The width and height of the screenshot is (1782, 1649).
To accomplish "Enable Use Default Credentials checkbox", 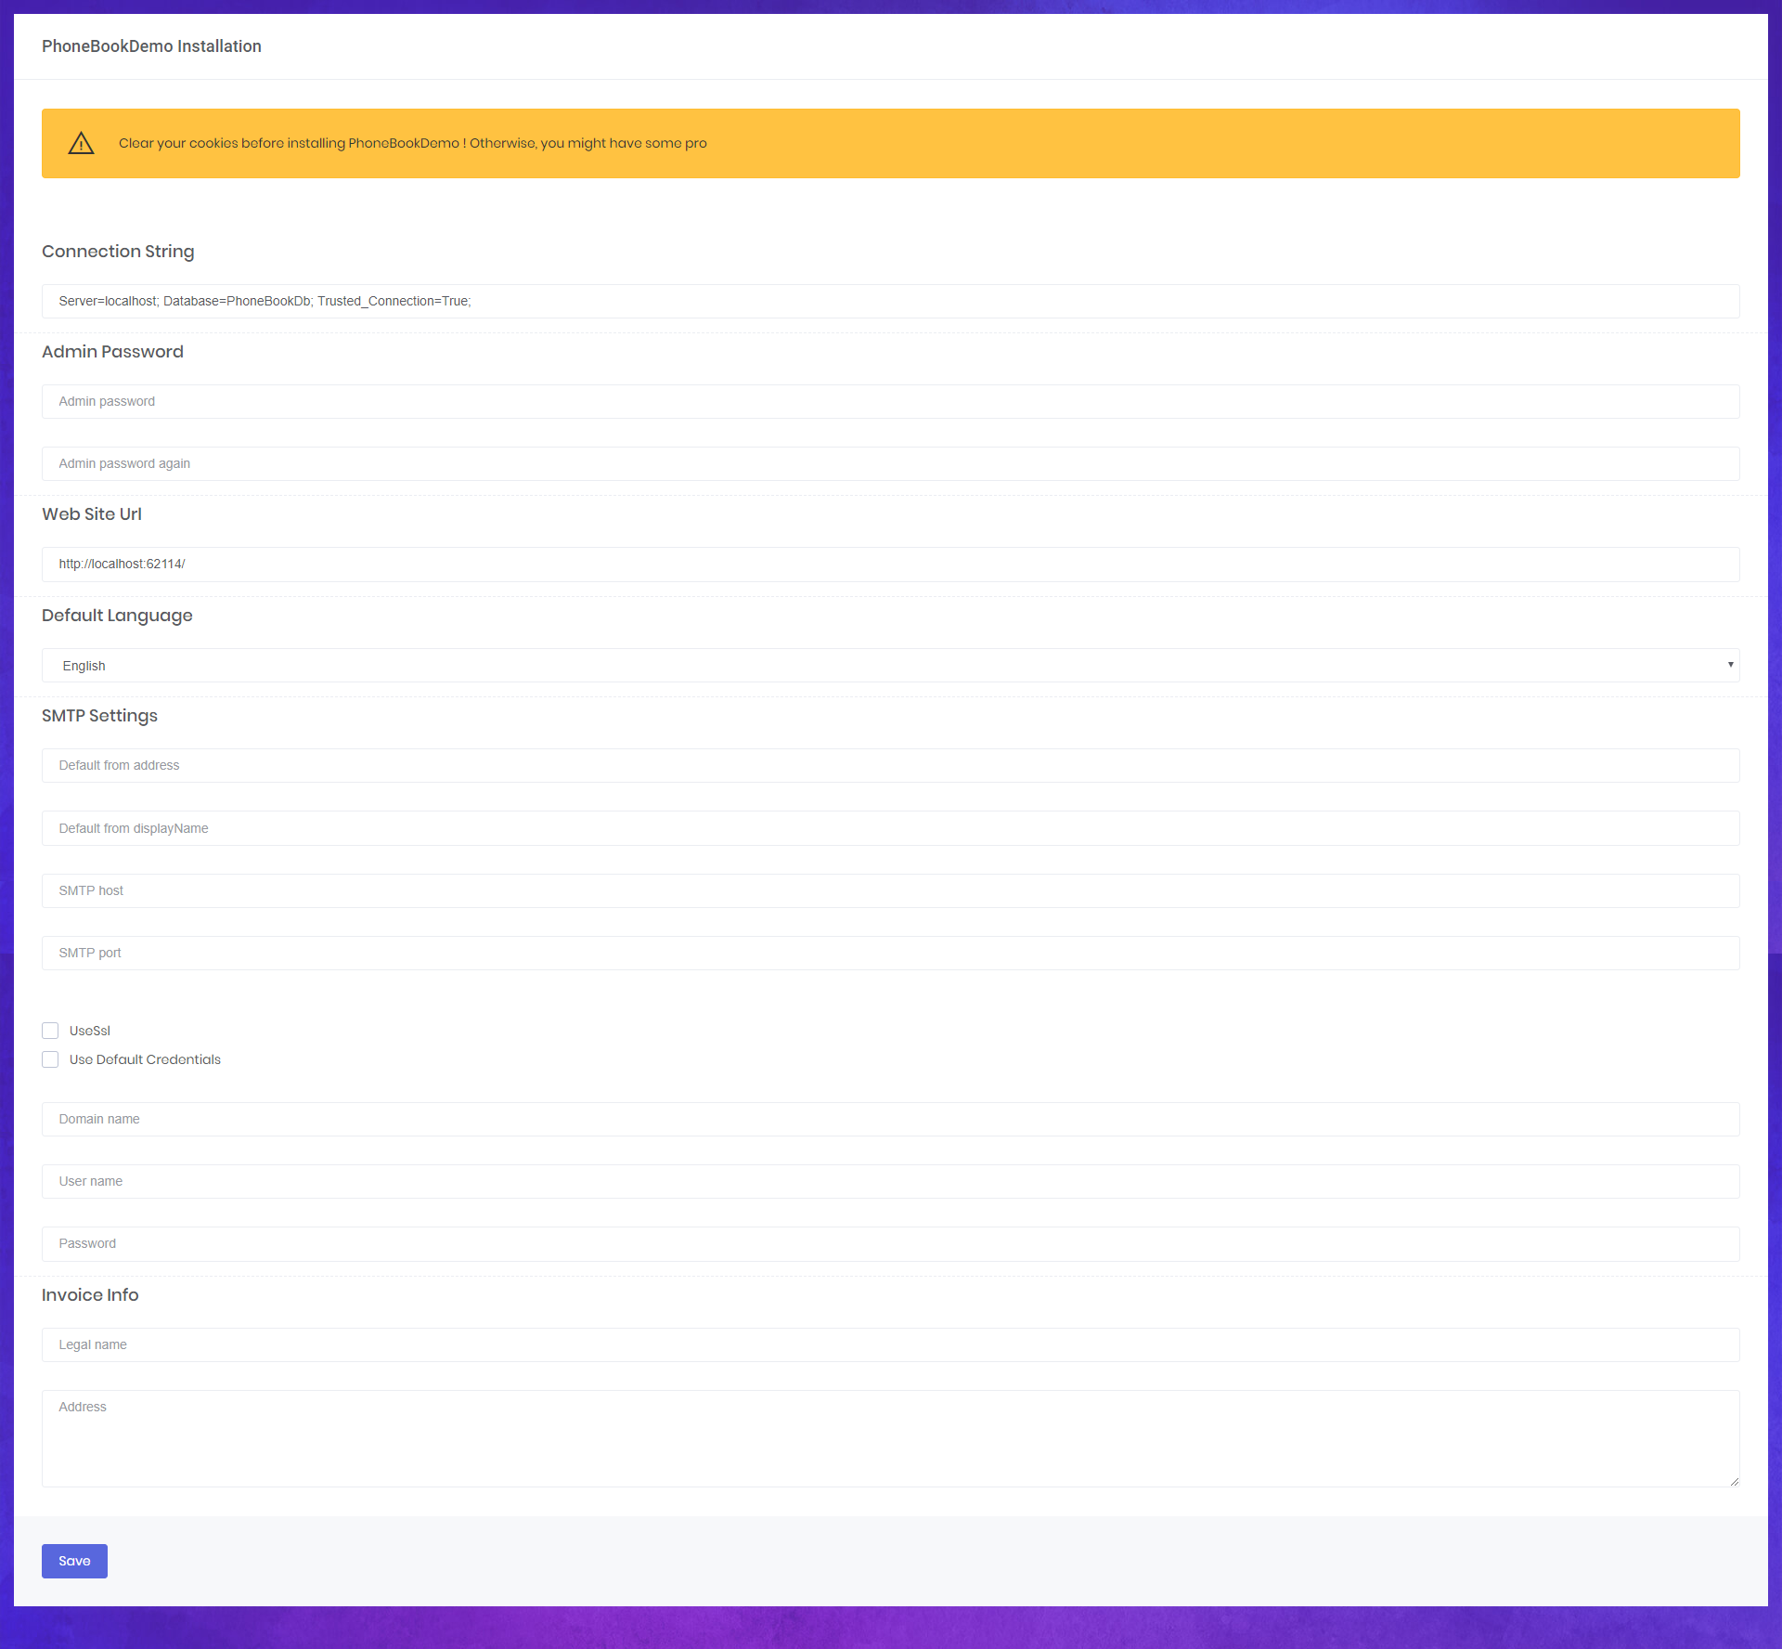I will click(x=50, y=1059).
